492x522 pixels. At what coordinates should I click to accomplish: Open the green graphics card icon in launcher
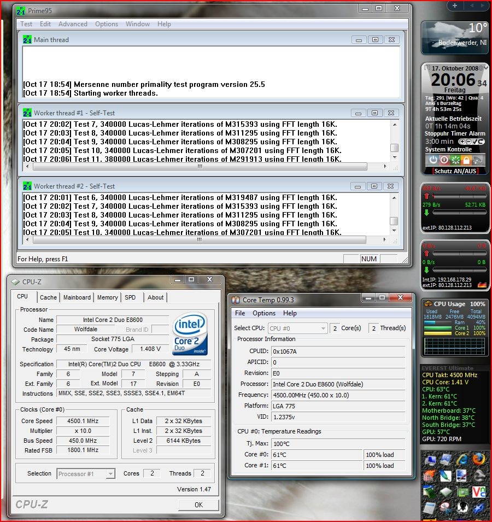pos(462,492)
